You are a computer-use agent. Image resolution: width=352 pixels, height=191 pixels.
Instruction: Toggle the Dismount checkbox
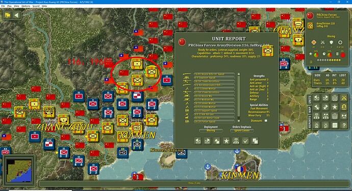[266, 121]
